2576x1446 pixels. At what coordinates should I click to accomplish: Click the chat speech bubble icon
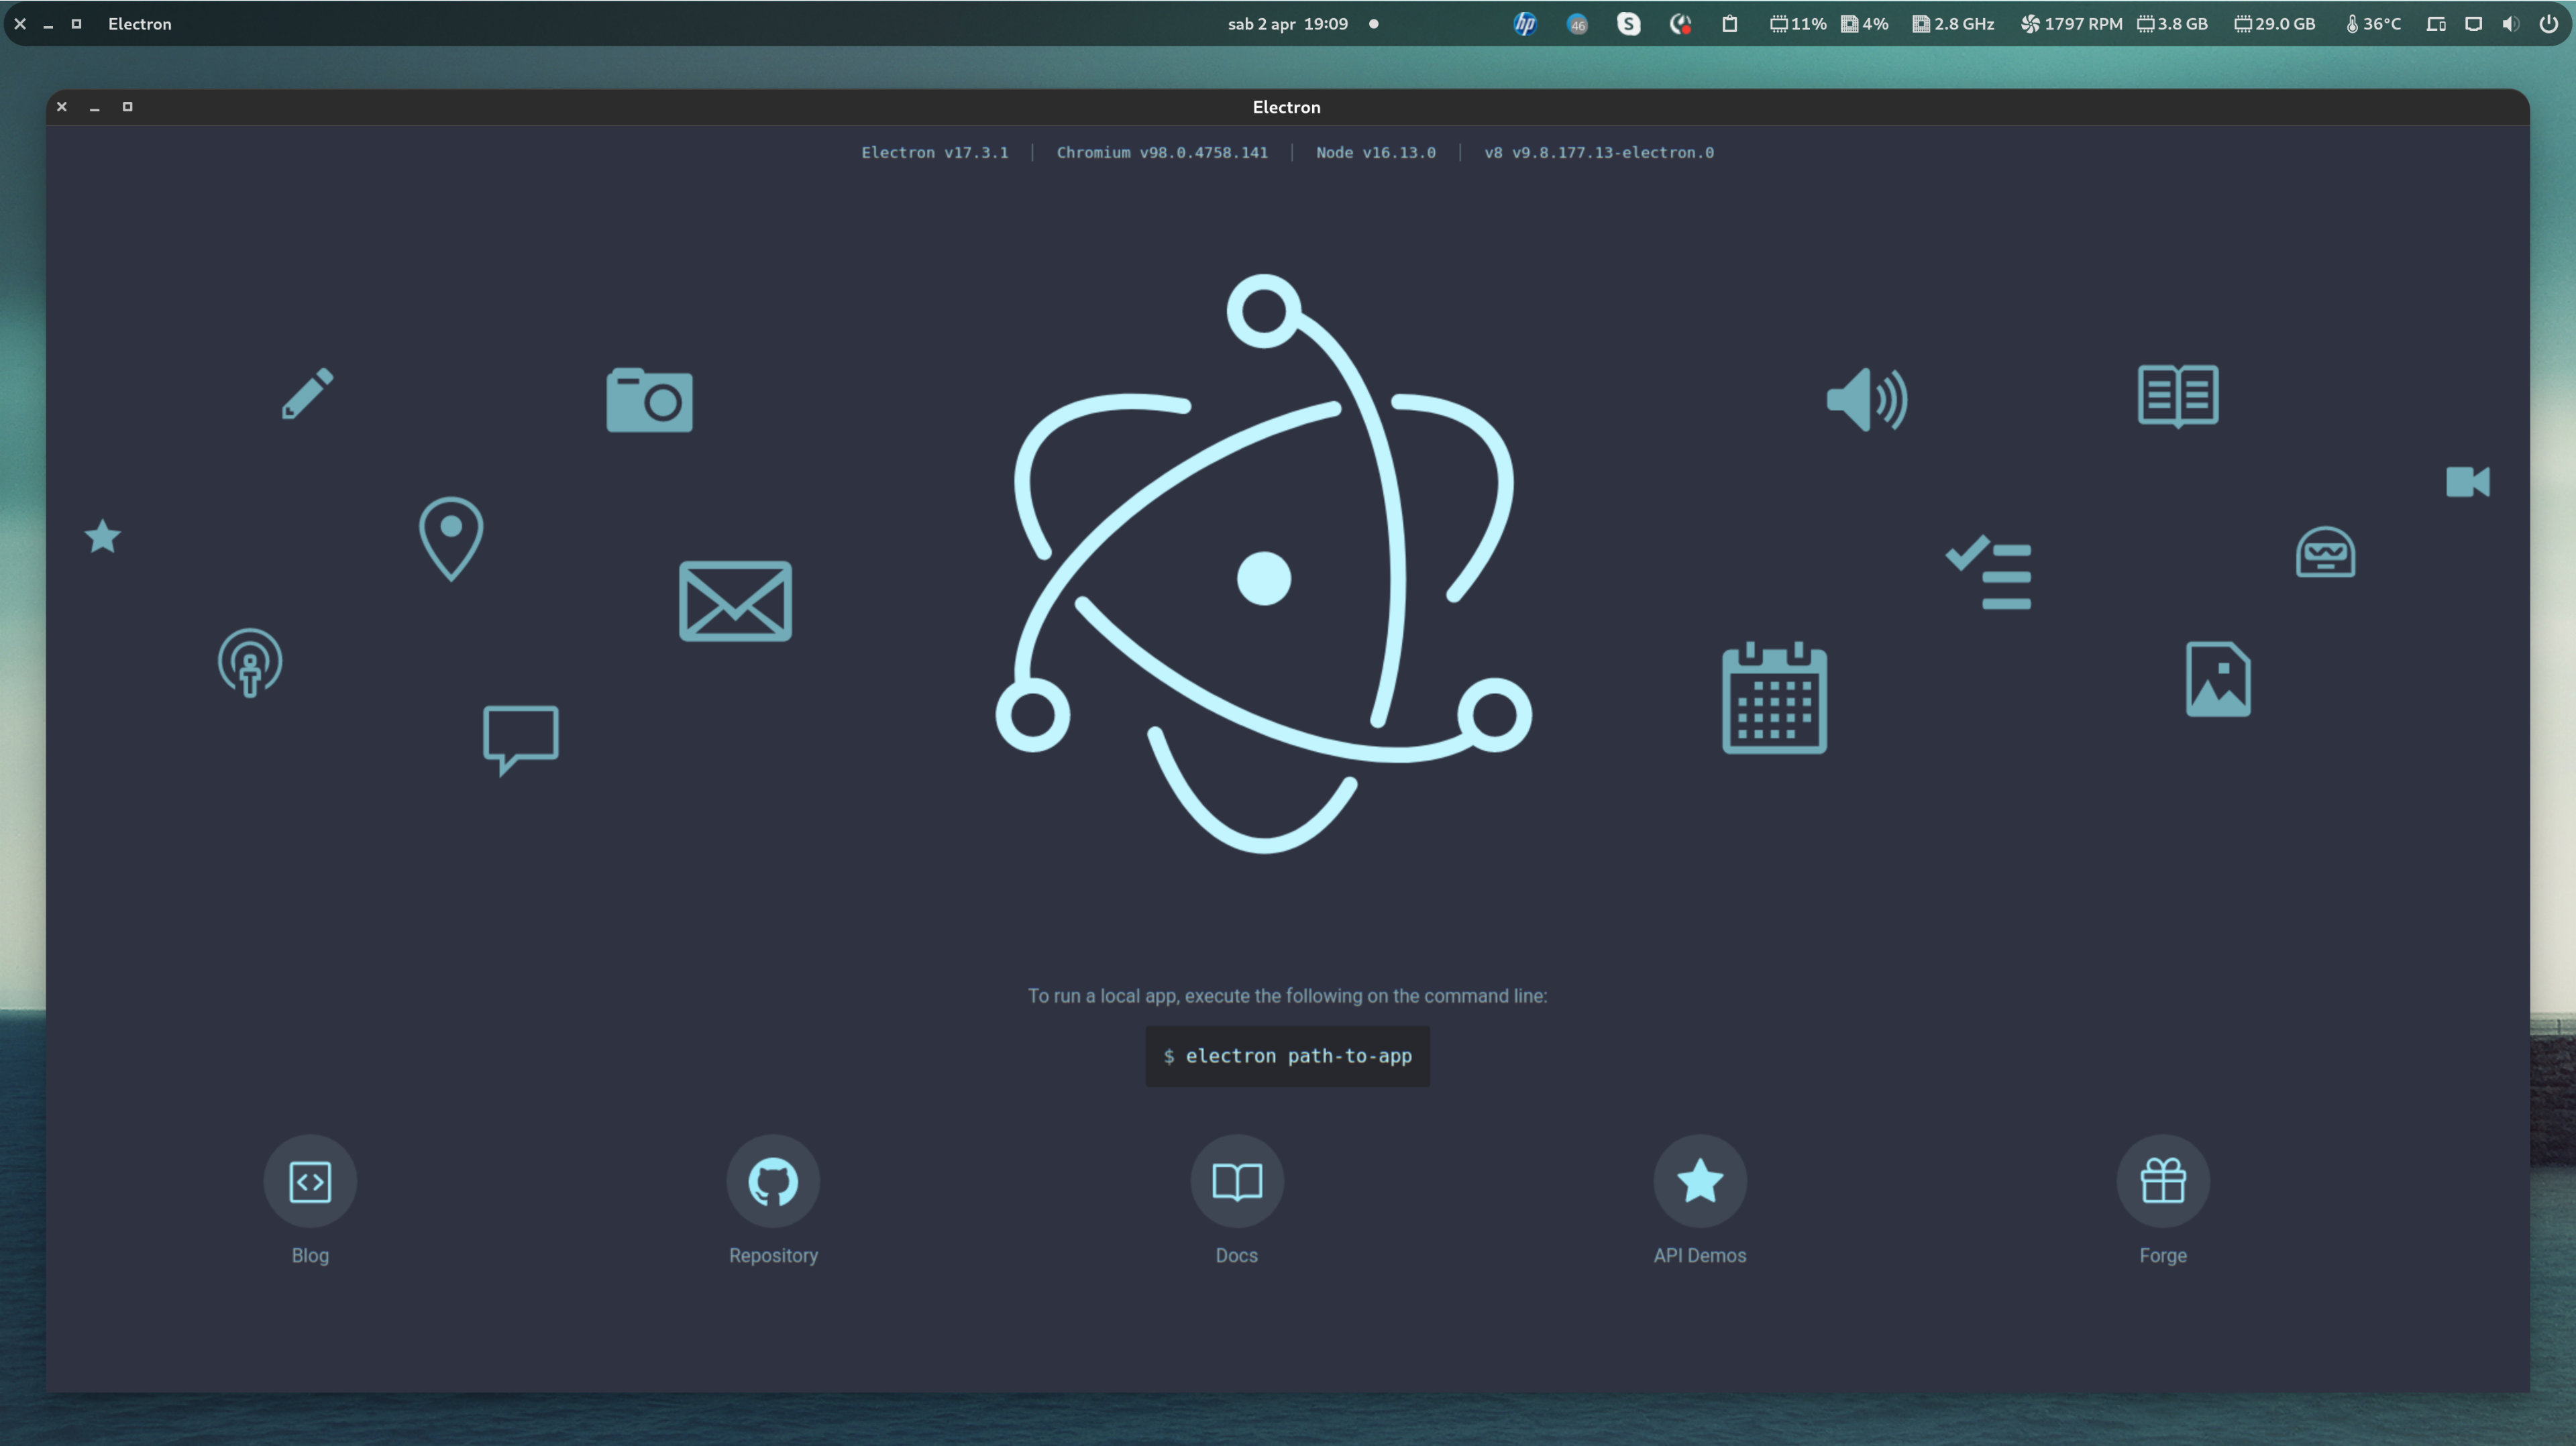tap(520, 738)
